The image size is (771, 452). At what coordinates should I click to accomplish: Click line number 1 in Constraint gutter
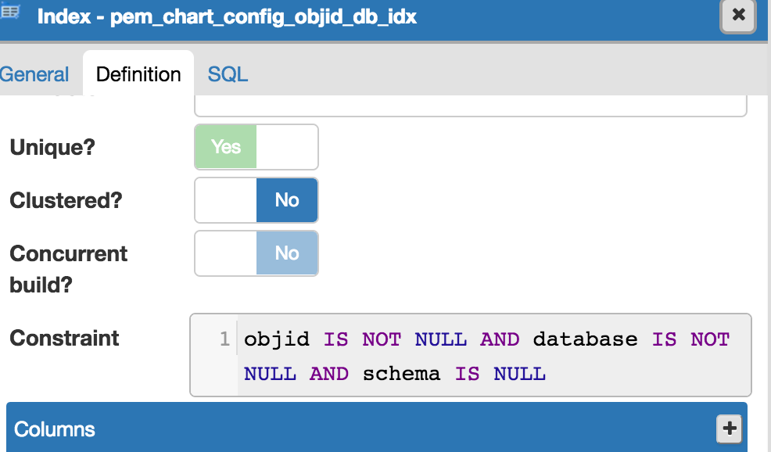tap(224, 339)
